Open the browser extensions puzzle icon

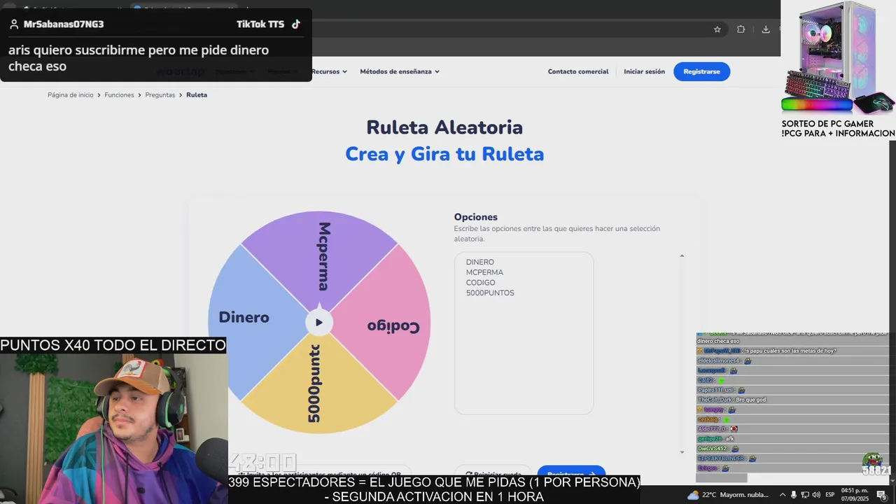click(x=741, y=29)
